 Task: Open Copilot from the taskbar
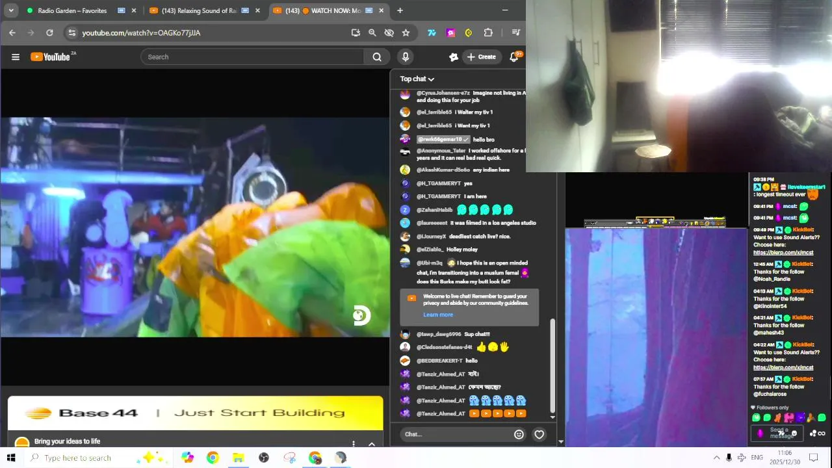tap(188, 458)
